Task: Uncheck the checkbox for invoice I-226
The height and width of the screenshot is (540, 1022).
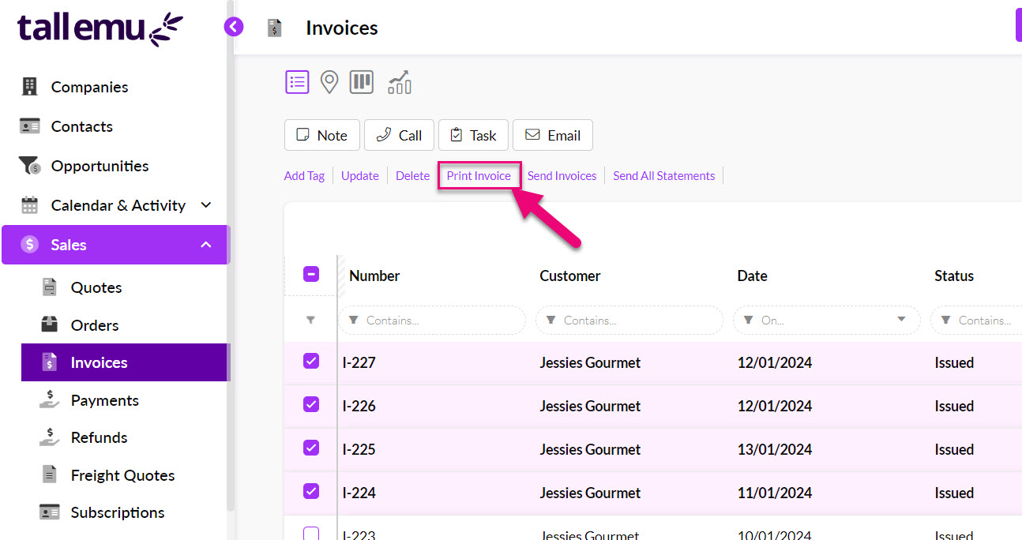Action: point(311,404)
